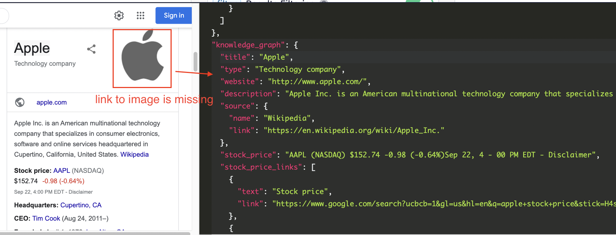Screen dimensions: 616x235
Task: Open the Wikipedia source link
Action: [135, 155]
